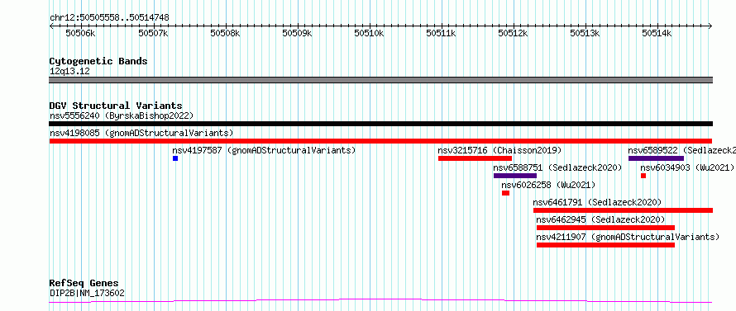The image size is (736, 311).
Task: Open the nsv4211907 (gnomADStructuralVariants) label
Action: (628, 237)
